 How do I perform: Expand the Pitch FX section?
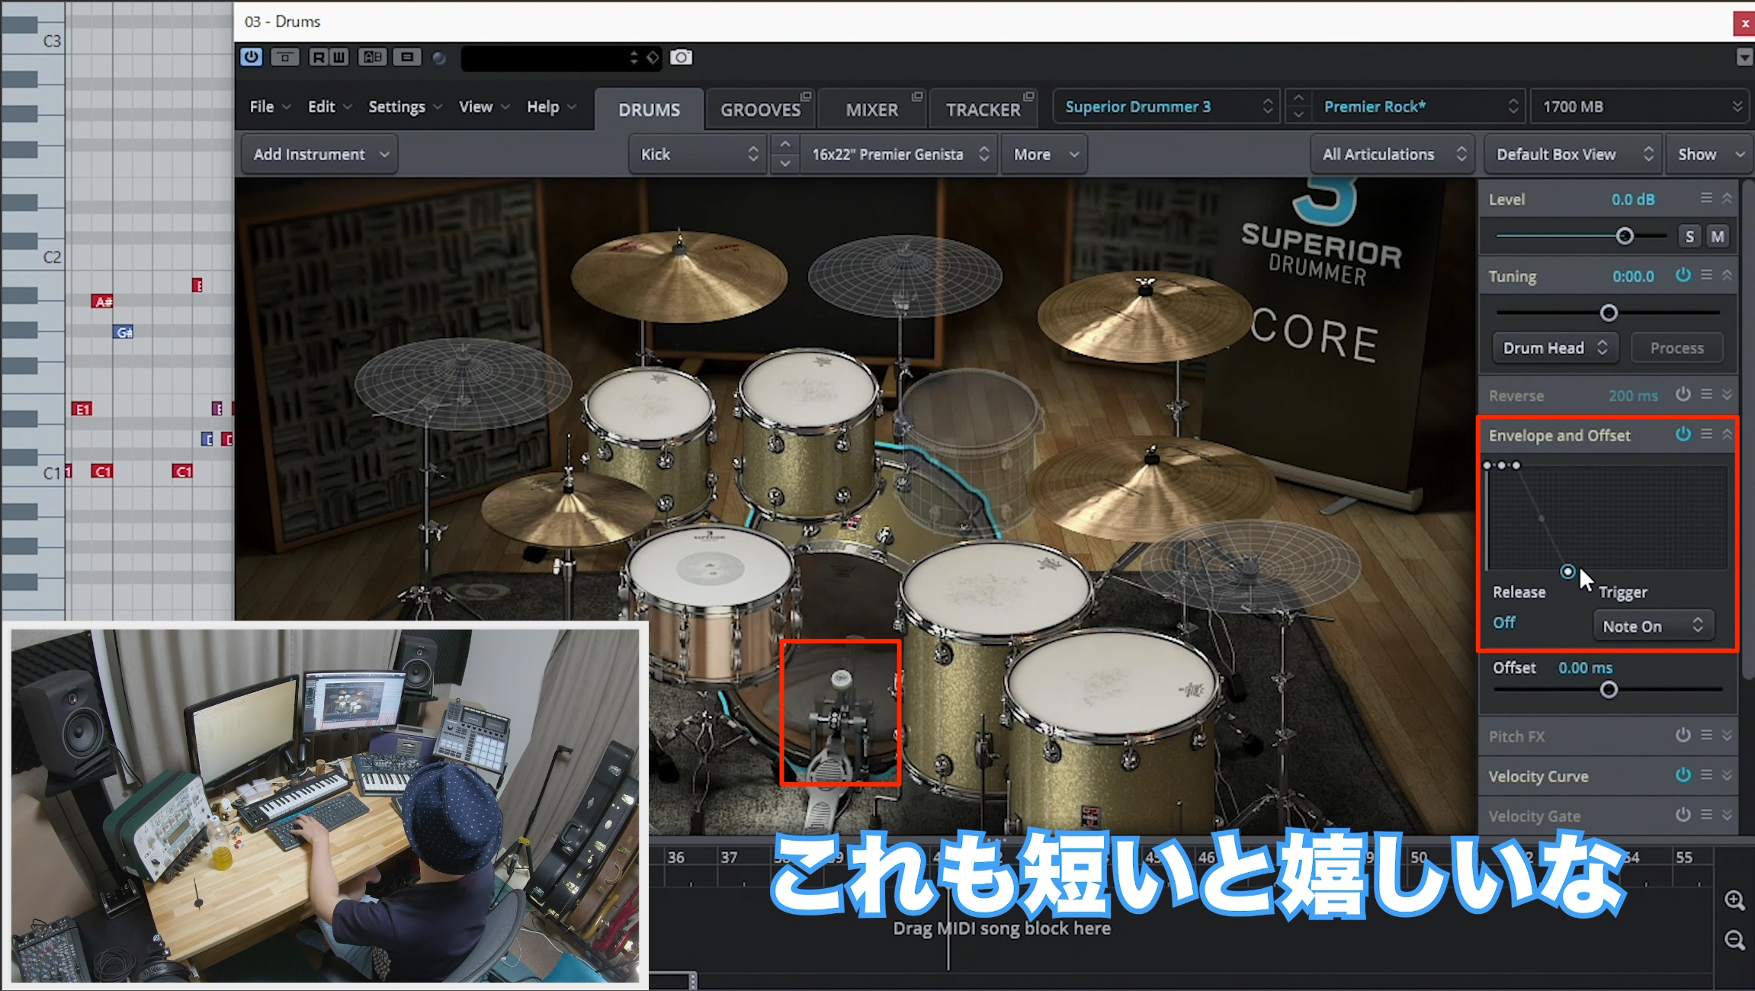[x=1727, y=735]
